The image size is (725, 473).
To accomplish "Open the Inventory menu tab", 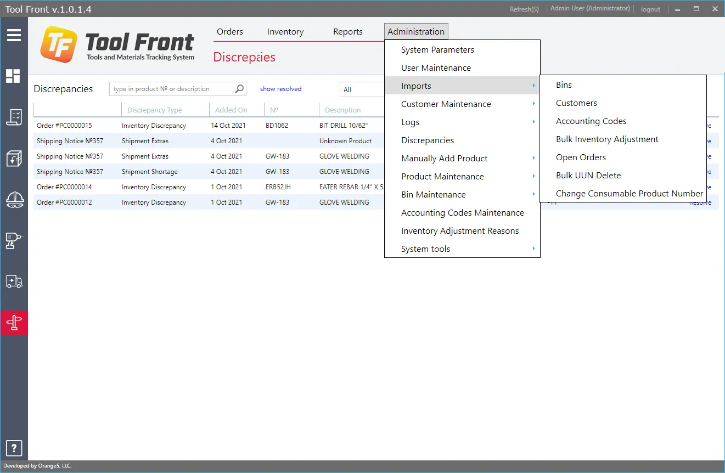I will (285, 32).
